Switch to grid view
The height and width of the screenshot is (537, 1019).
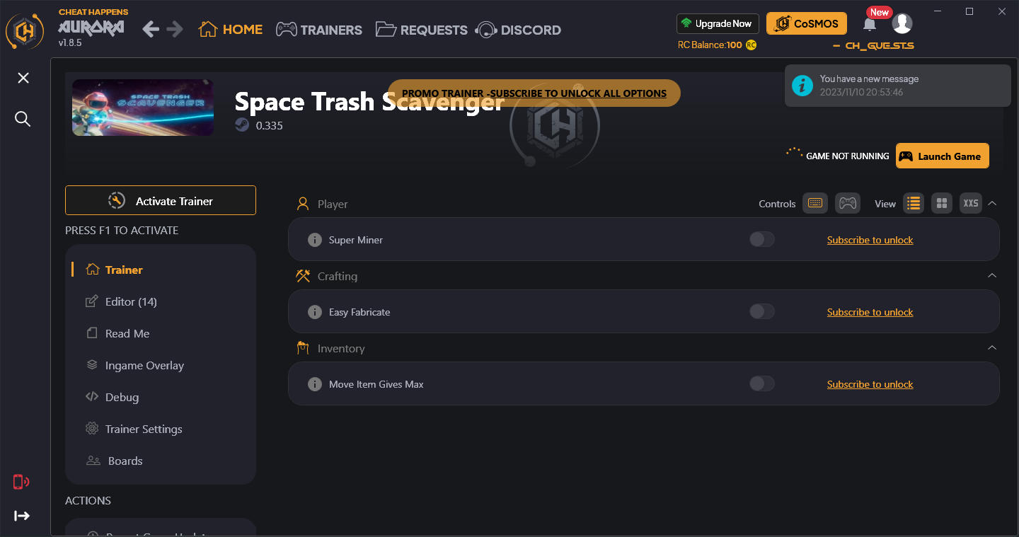(942, 203)
